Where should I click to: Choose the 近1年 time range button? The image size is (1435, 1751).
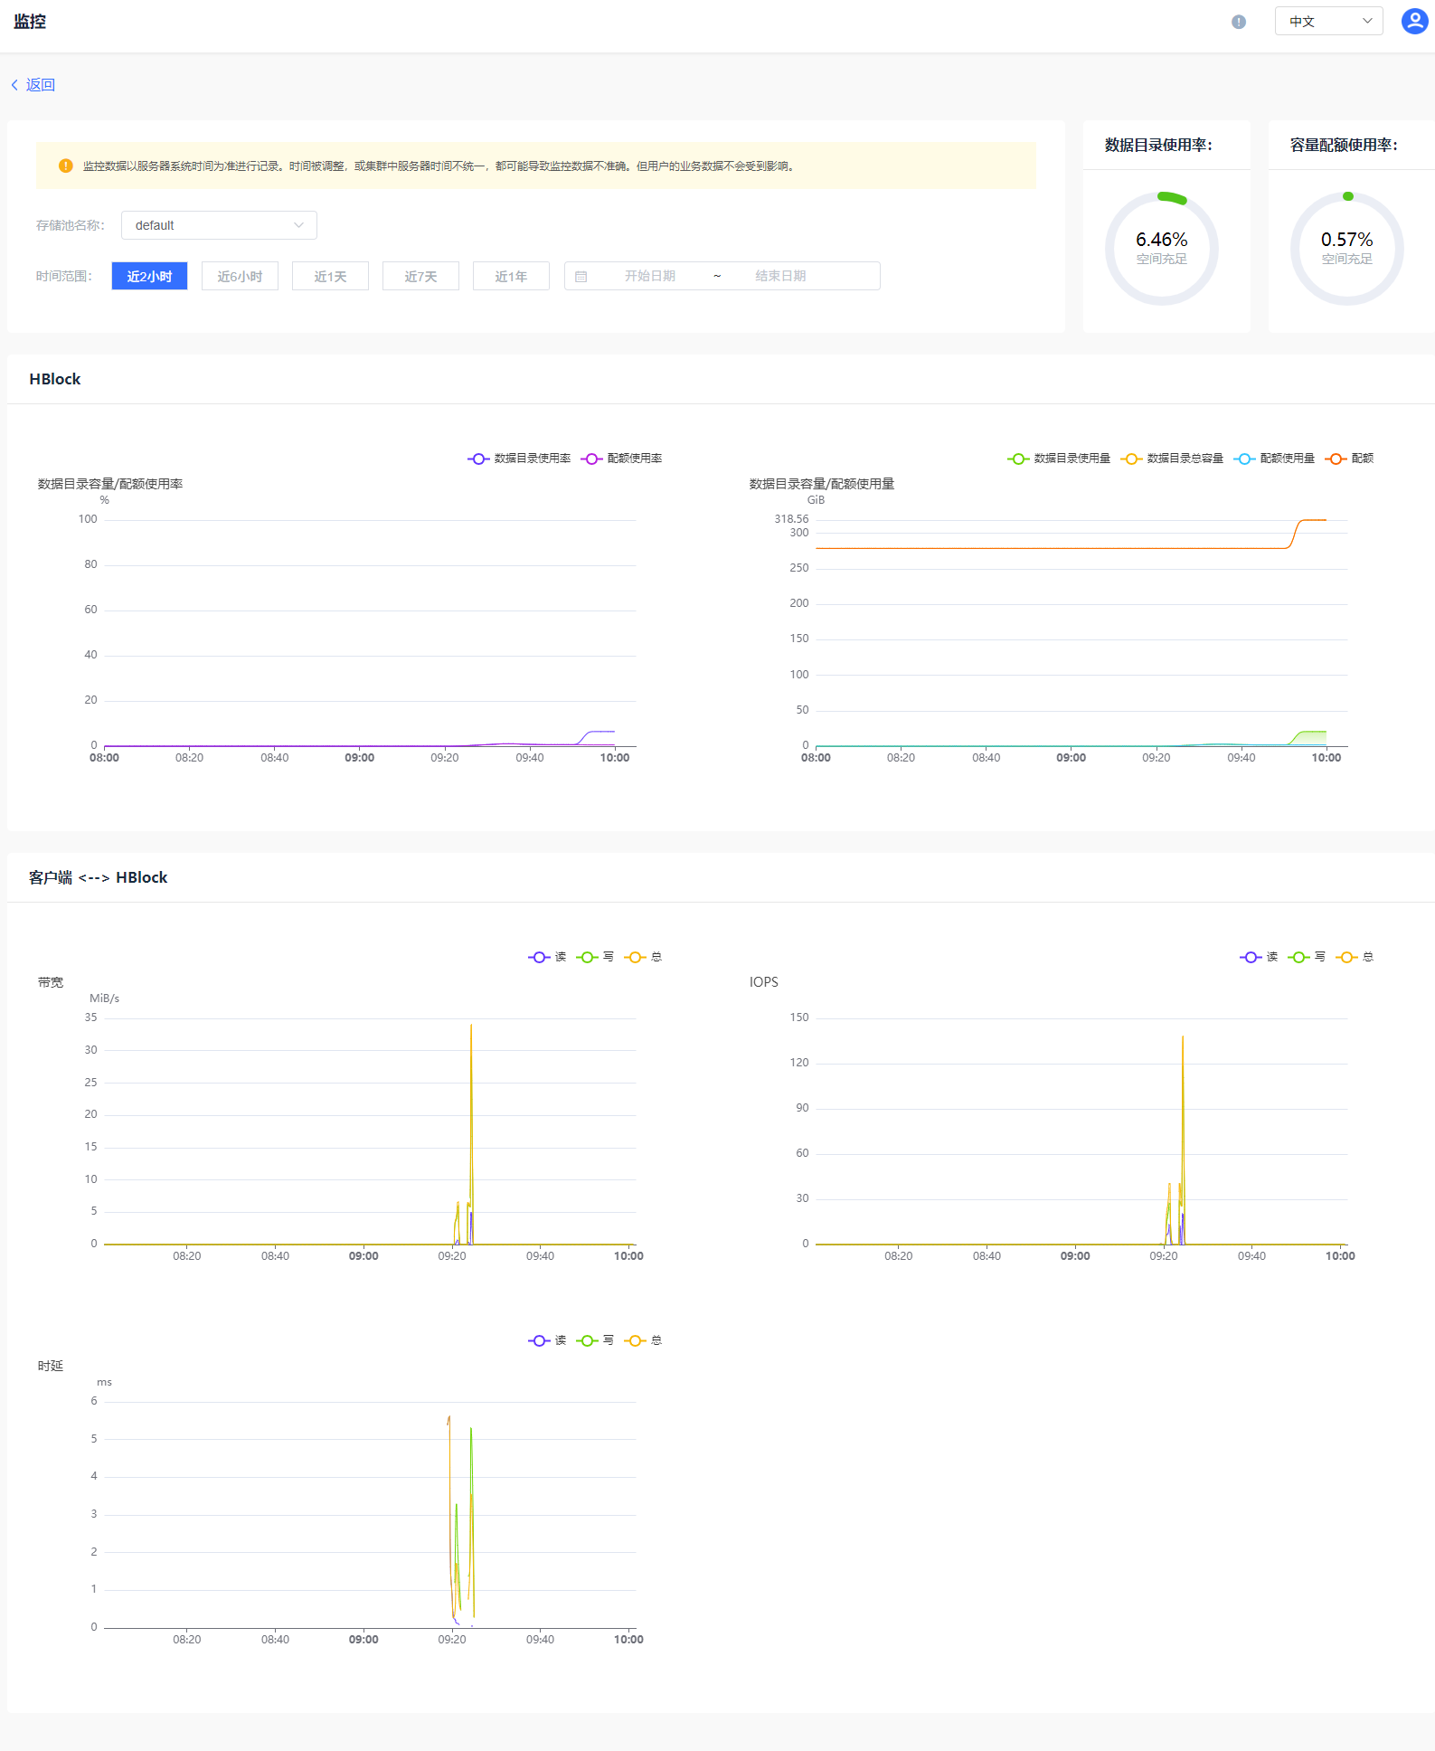(x=511, y=276)
